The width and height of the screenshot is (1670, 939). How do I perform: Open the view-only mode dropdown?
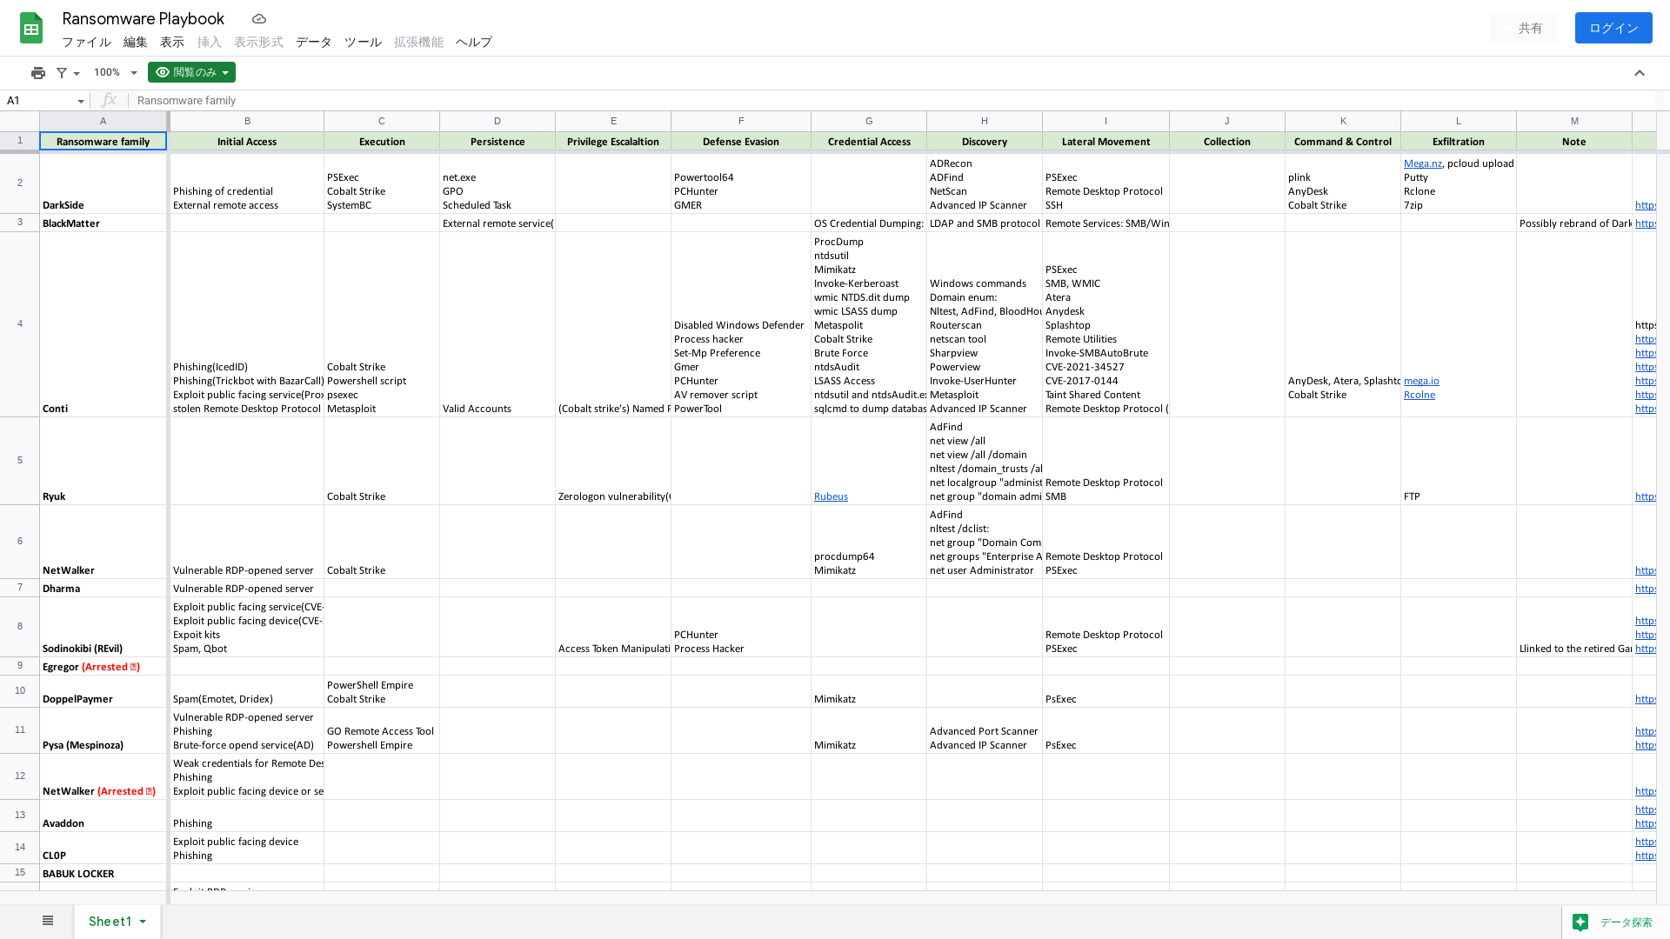point(191,72)
